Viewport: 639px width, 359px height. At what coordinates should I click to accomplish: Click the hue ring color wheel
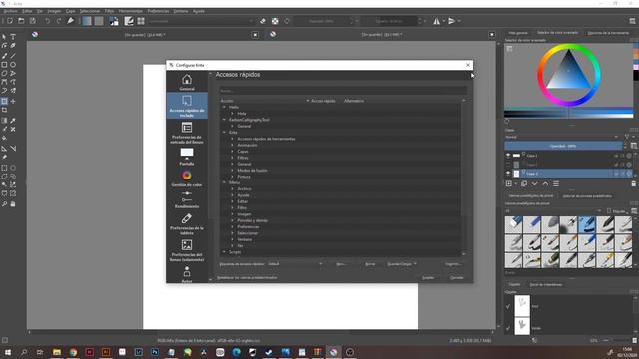click(x=569, y=76)
